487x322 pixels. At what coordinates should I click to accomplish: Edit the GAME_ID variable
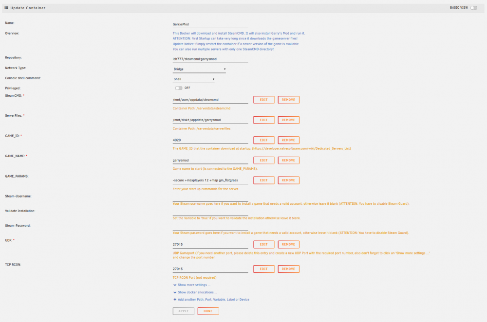click(x=263, y=140)
